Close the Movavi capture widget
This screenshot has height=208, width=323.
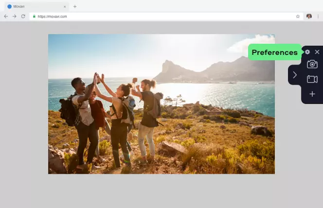click(x=317, y=52)
